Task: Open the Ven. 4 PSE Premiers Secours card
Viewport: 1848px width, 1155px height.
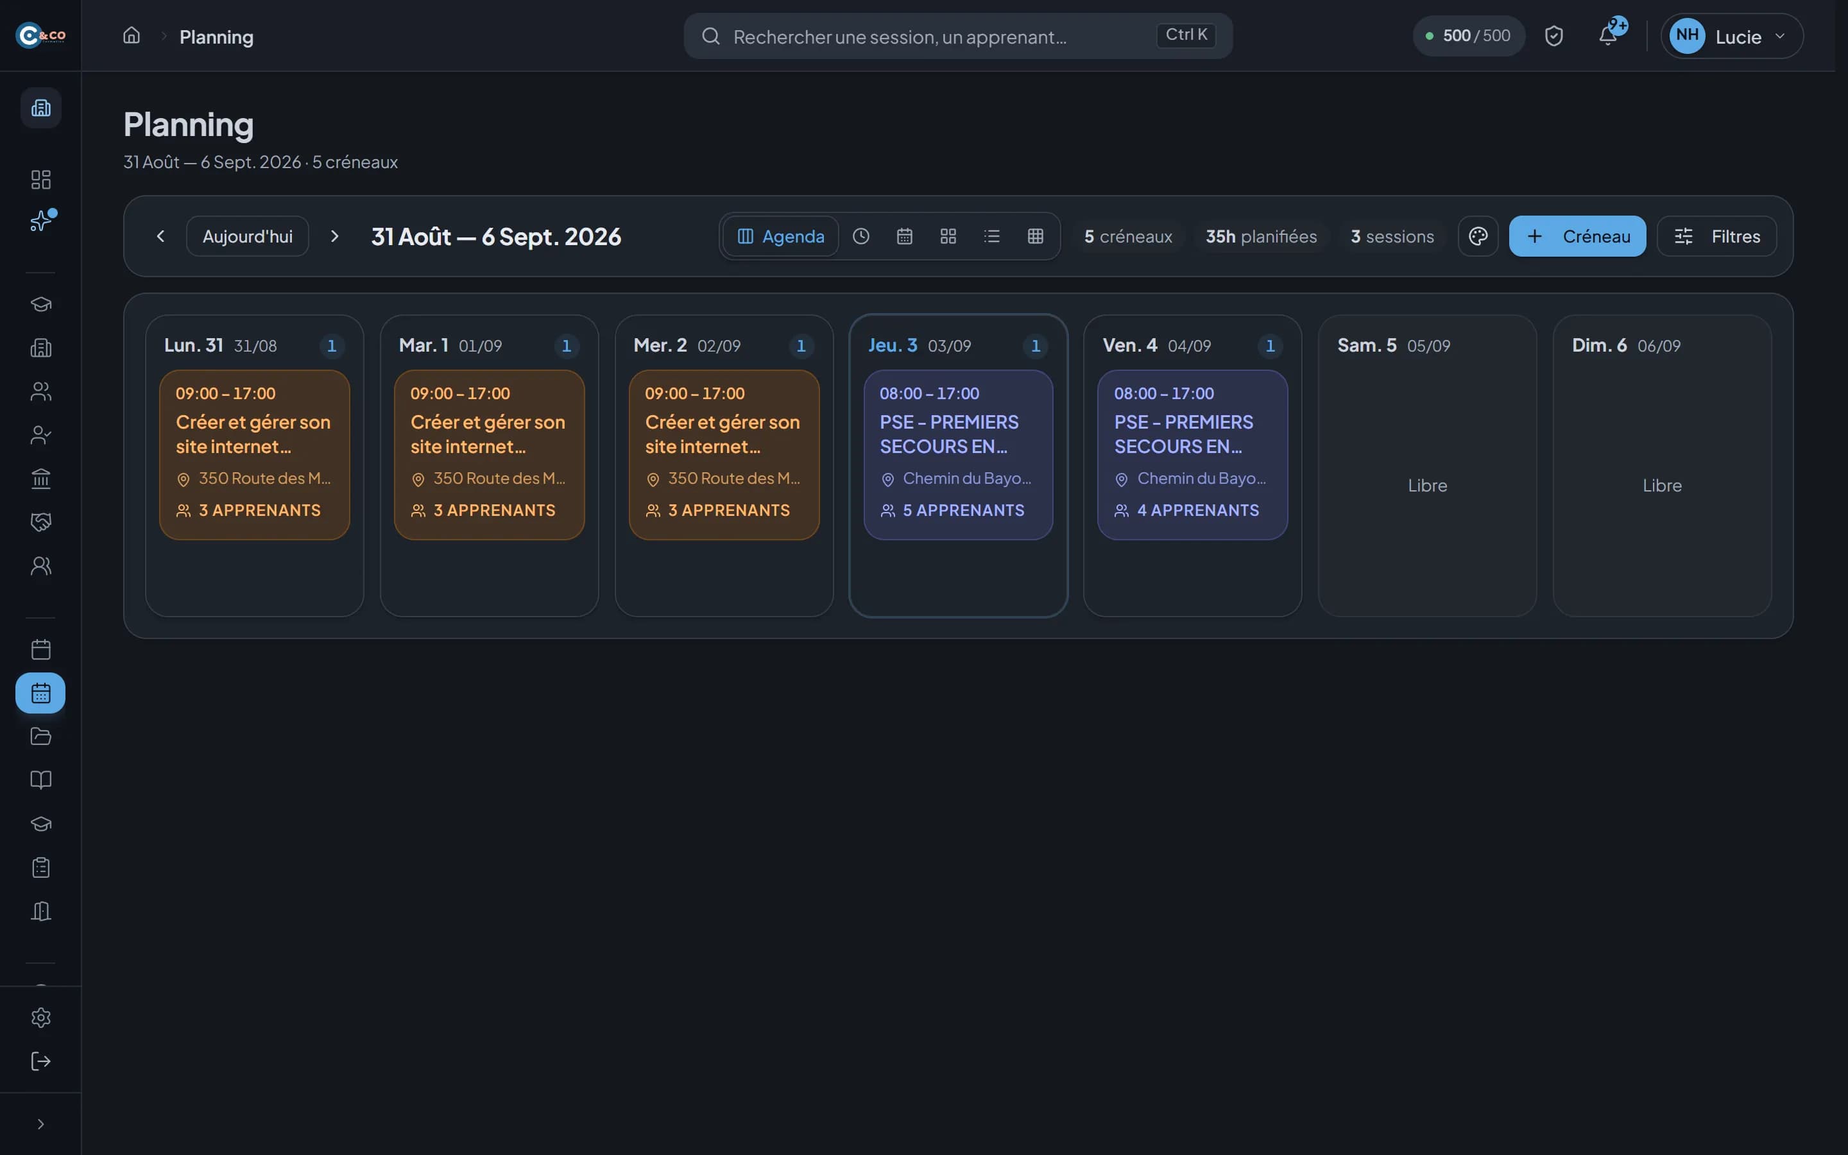Action: click(x=1193, y=454)
